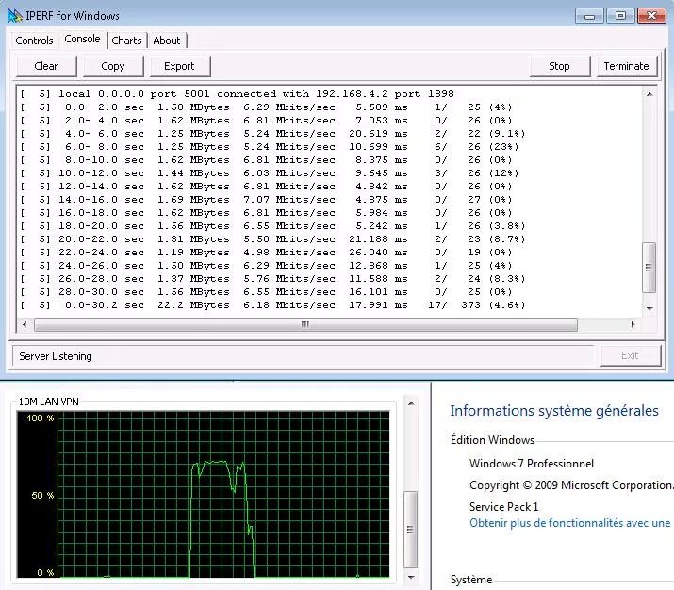Click the IPERF for Windows title icon
This screenshot has height=590, width=674.
click(x=15, y=16)
